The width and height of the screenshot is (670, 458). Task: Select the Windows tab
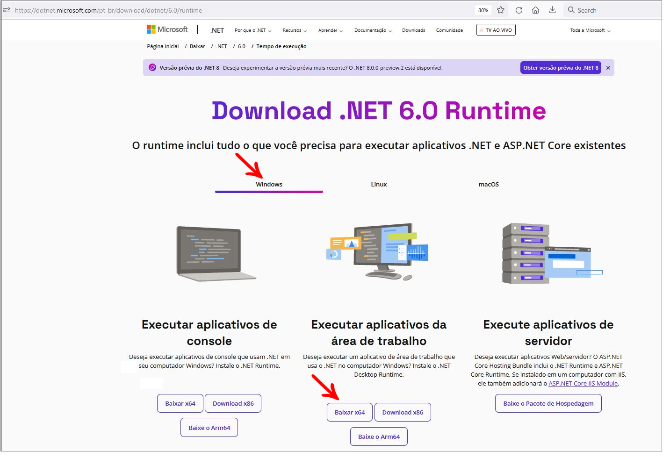click(269, 184)
